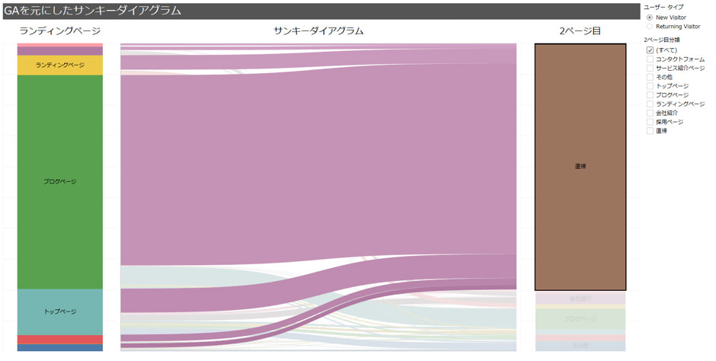Select the green ブログページ landing page bar
Screen dimensions: 716x361
tap(59, 181)
